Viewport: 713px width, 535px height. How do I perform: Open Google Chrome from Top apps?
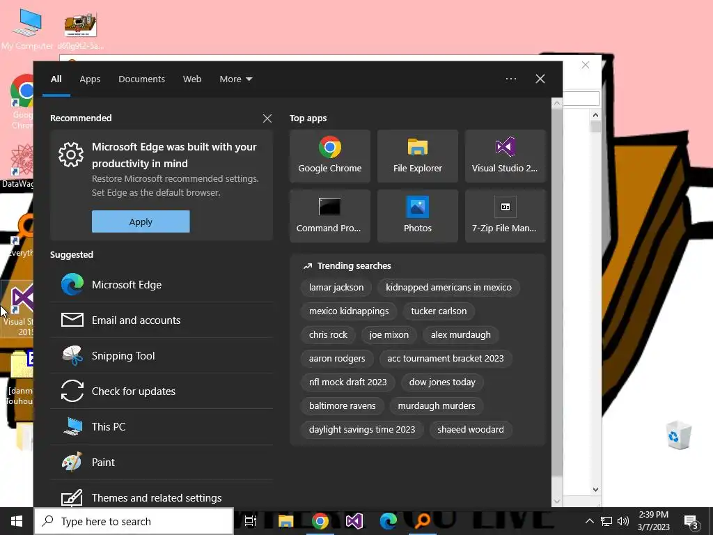pyautogui.click(x=329, y=155)
